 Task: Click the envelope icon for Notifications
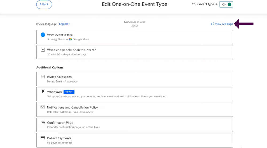(42, 107)
